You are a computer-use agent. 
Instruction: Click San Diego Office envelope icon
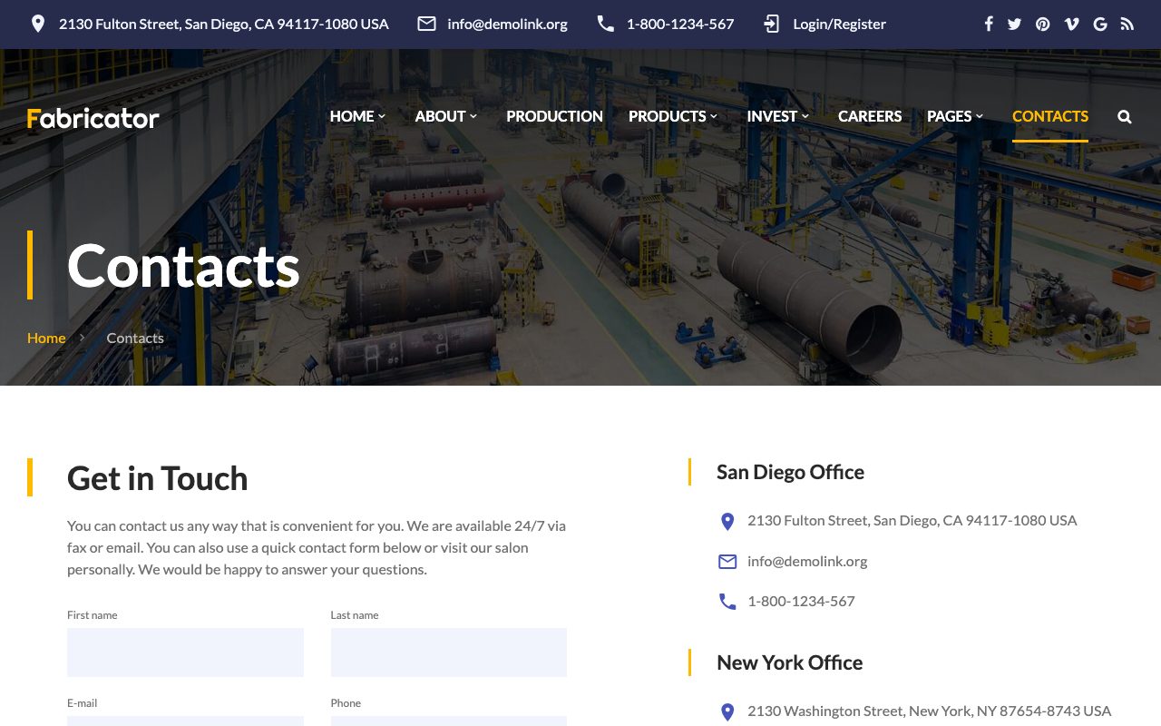coord(727,562)
